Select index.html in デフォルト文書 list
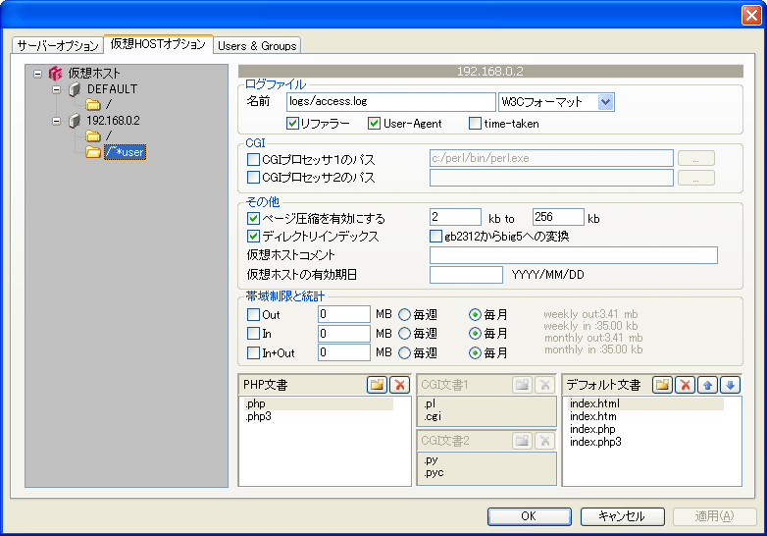Screen dimensions: 767x536 (646, 403)
